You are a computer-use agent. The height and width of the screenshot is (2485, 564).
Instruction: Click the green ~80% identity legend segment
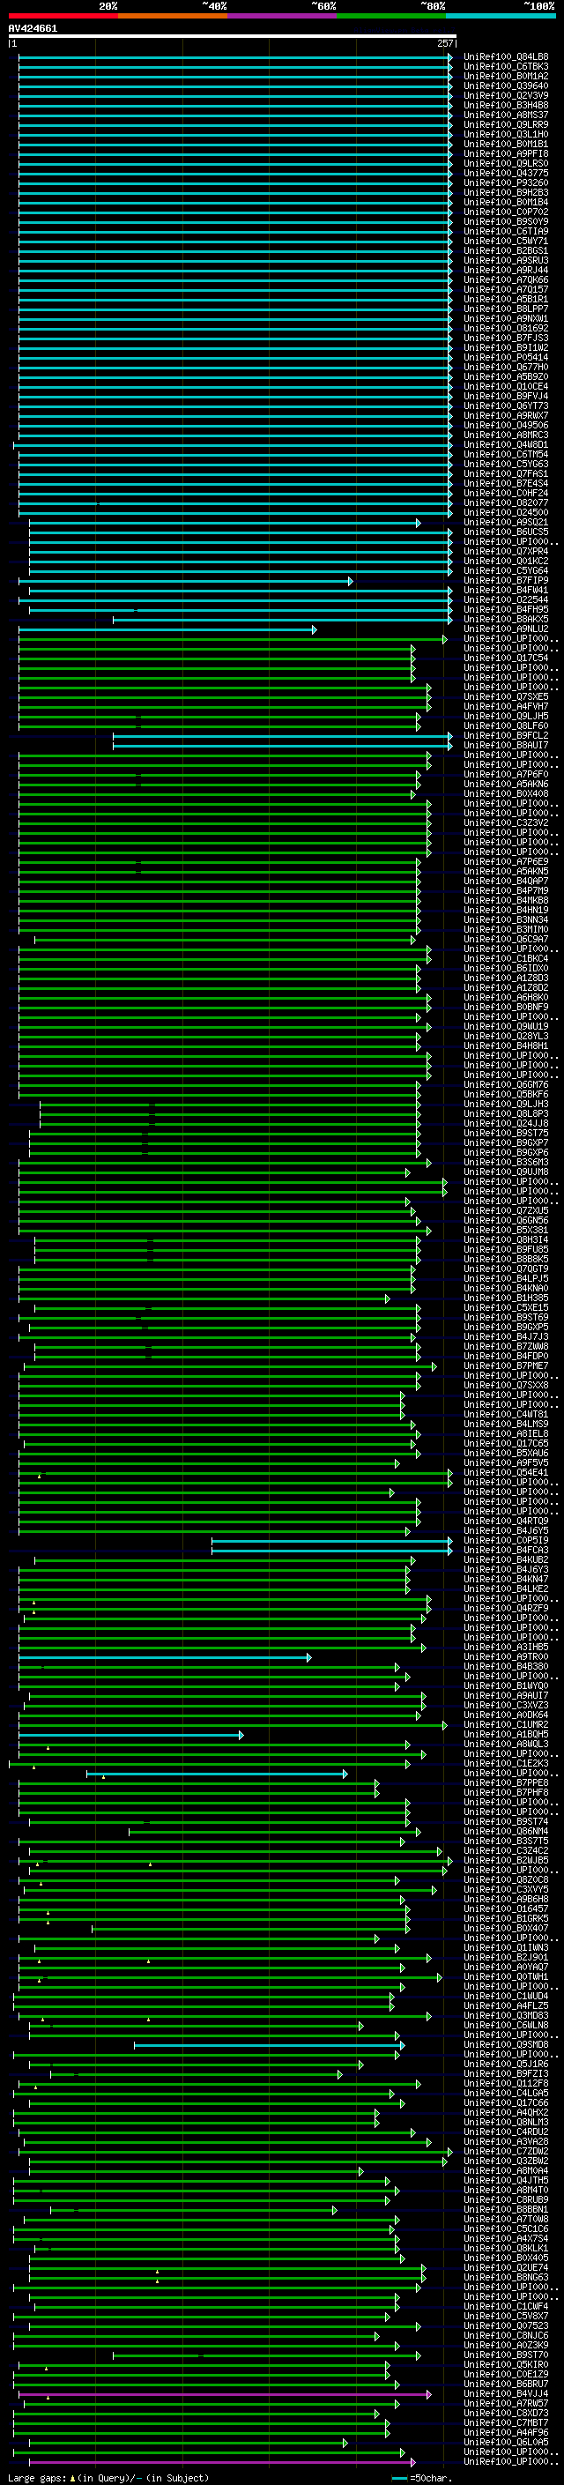point(391,16)
